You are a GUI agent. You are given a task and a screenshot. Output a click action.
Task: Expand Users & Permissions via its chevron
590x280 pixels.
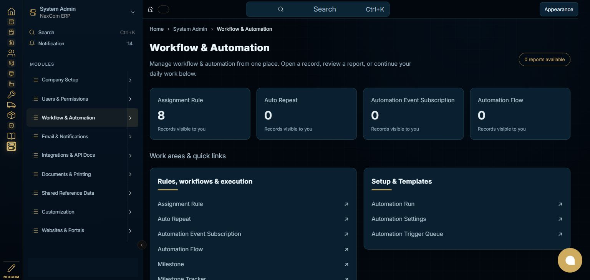tap(130, 99)
